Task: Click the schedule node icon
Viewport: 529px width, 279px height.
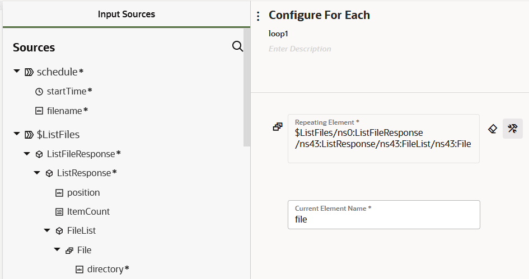Action: point(29,72)
